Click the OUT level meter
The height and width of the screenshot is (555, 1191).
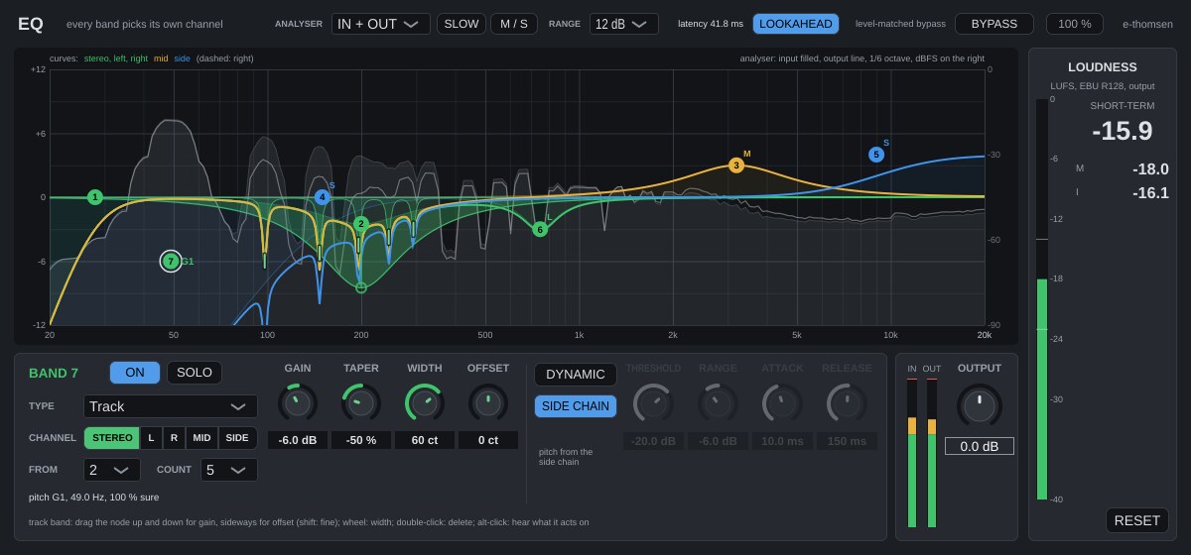(932, 453)
